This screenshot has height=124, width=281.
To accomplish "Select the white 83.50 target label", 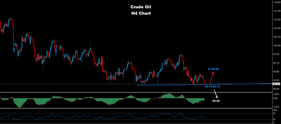I will [216, 101].
